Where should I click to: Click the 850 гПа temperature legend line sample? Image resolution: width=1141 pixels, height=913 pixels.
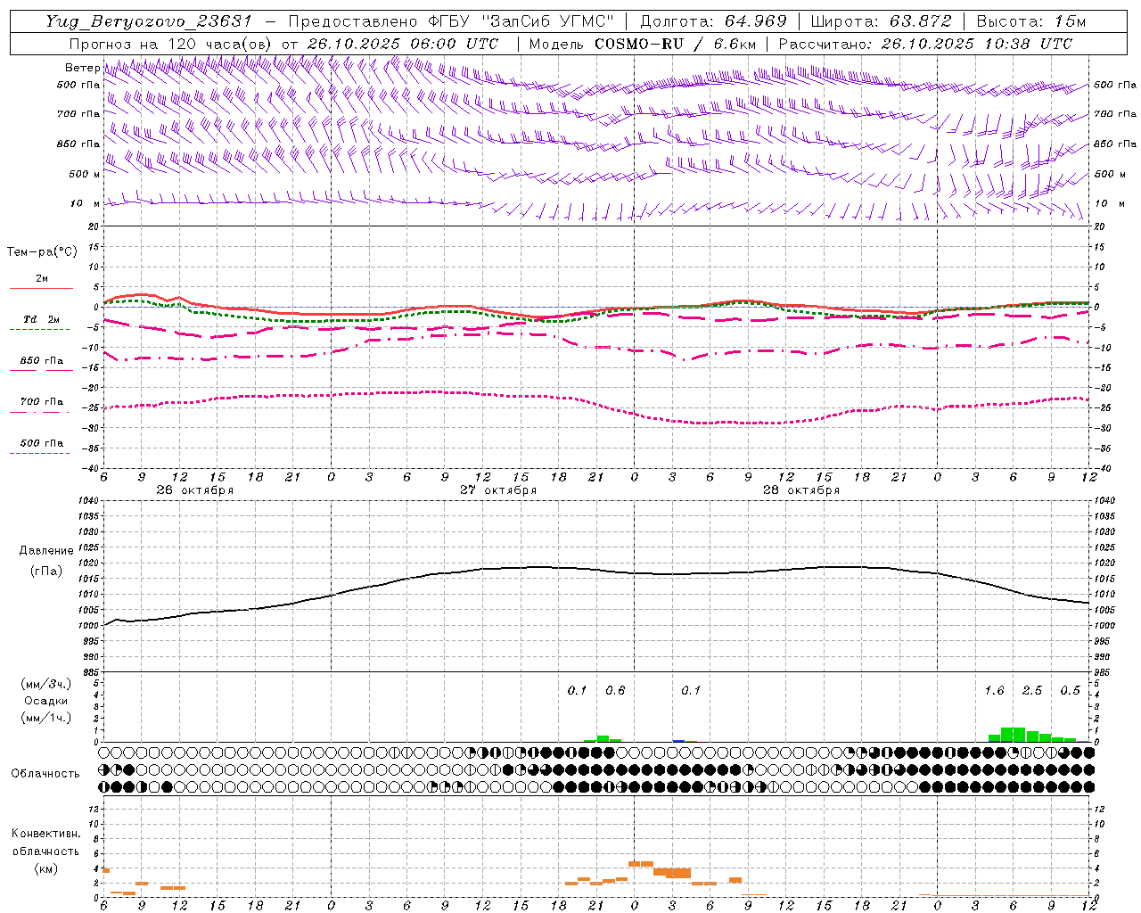pyautogui.click(x=39, y=370)
